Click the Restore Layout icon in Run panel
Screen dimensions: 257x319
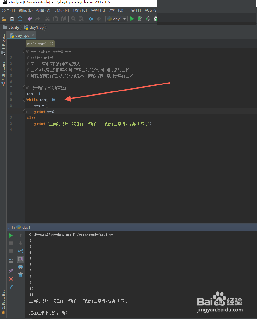pos(11,261)
